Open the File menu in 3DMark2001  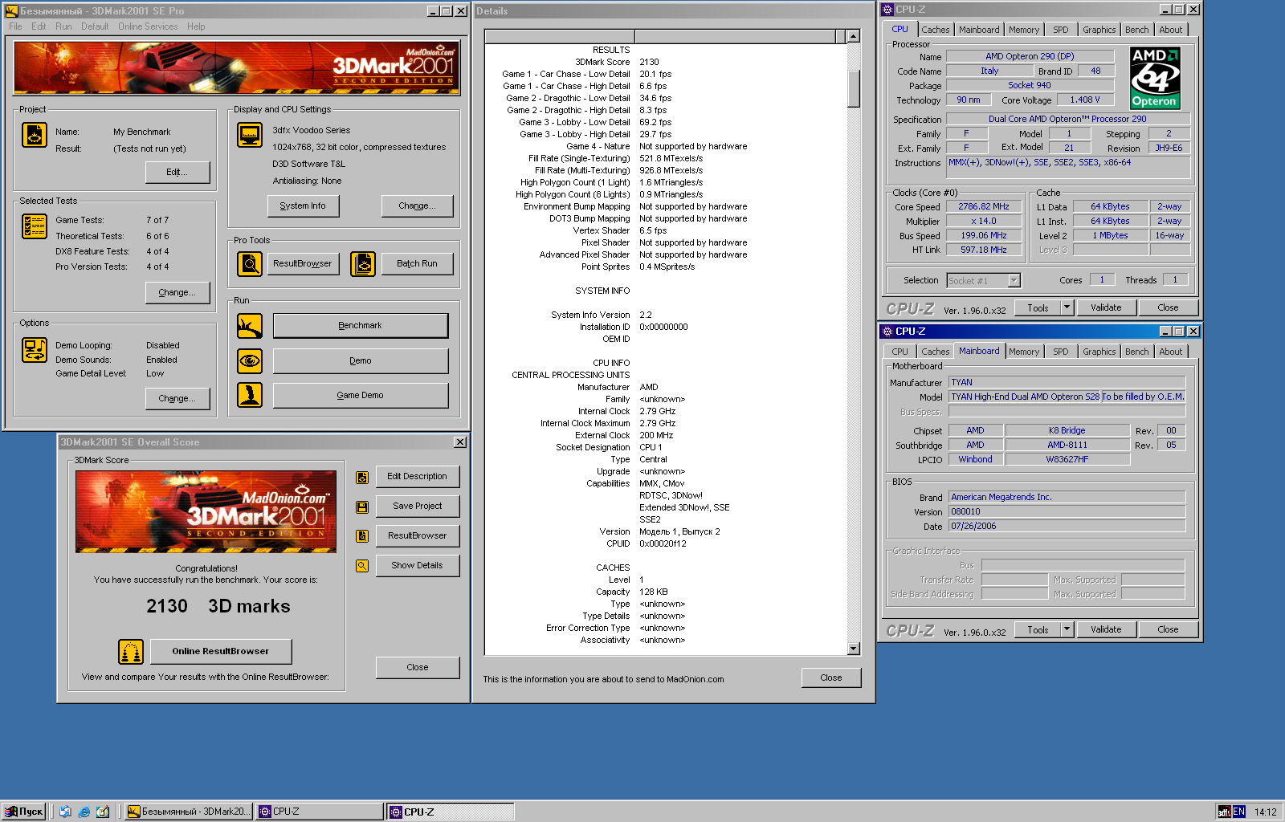coord(15,26)
